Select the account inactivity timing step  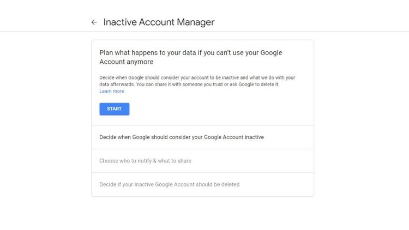click(182, 137)
